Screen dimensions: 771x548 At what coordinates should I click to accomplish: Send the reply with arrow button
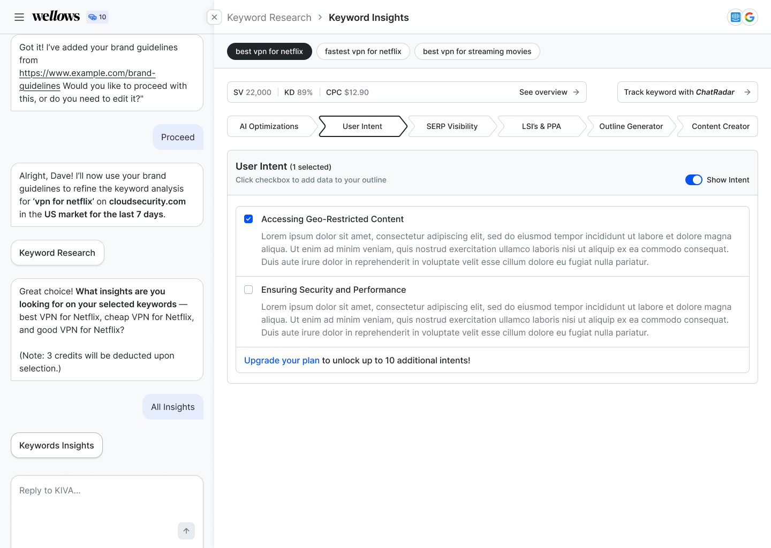[186, 531]
